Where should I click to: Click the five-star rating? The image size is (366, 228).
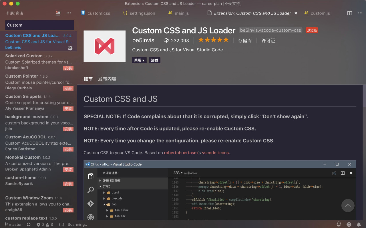pyautogui.click(x=214, y=40)
